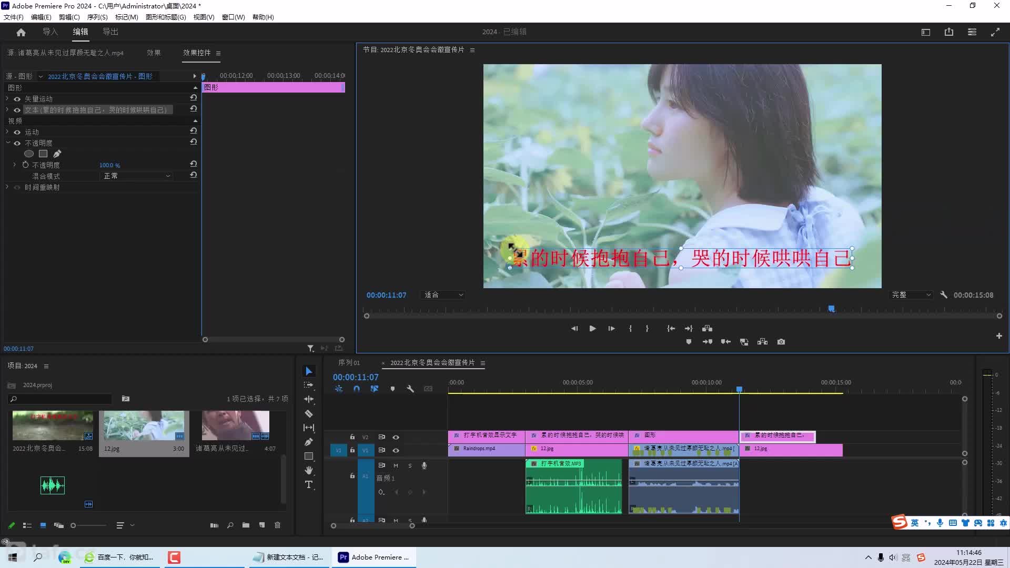1010x568 pixels.
Task: Open playback resolution dropdown 完整
Action: pos(911,295)
